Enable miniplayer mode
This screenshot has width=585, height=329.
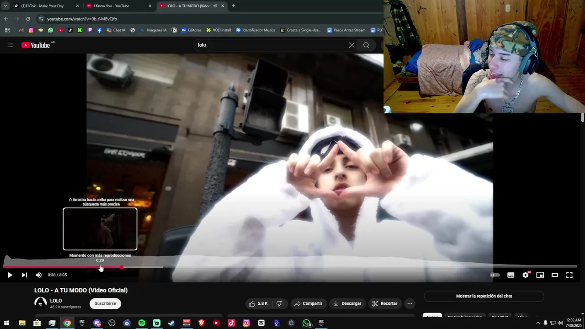[x=540, y=275]
